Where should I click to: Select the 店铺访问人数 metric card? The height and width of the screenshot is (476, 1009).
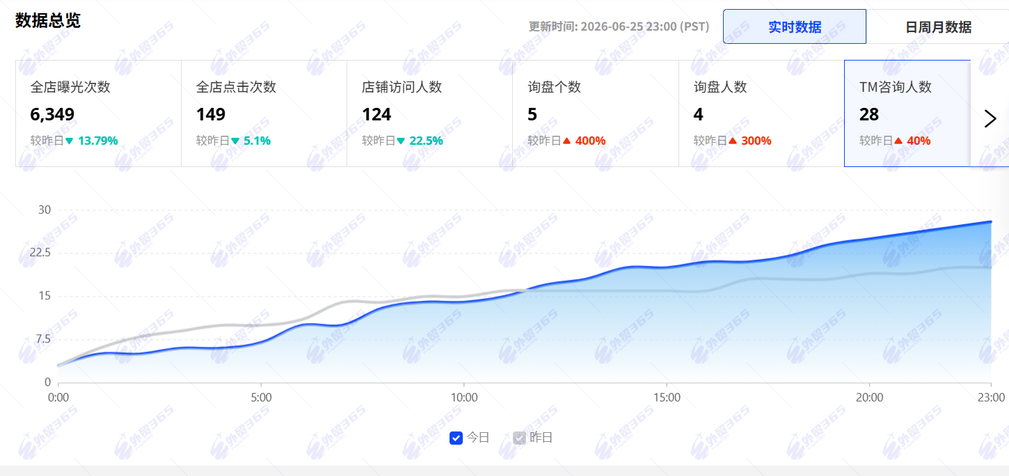[429, 113]
